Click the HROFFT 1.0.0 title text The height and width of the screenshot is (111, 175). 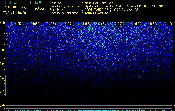pyautogui.click(x=22, y=2)
